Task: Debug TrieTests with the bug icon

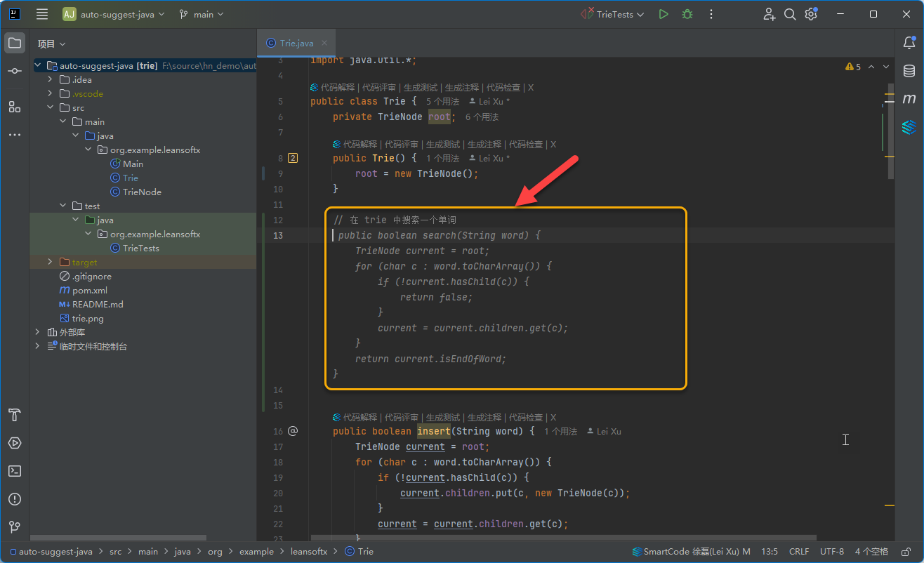Action: pyautogui.click(x=687, y=14)
